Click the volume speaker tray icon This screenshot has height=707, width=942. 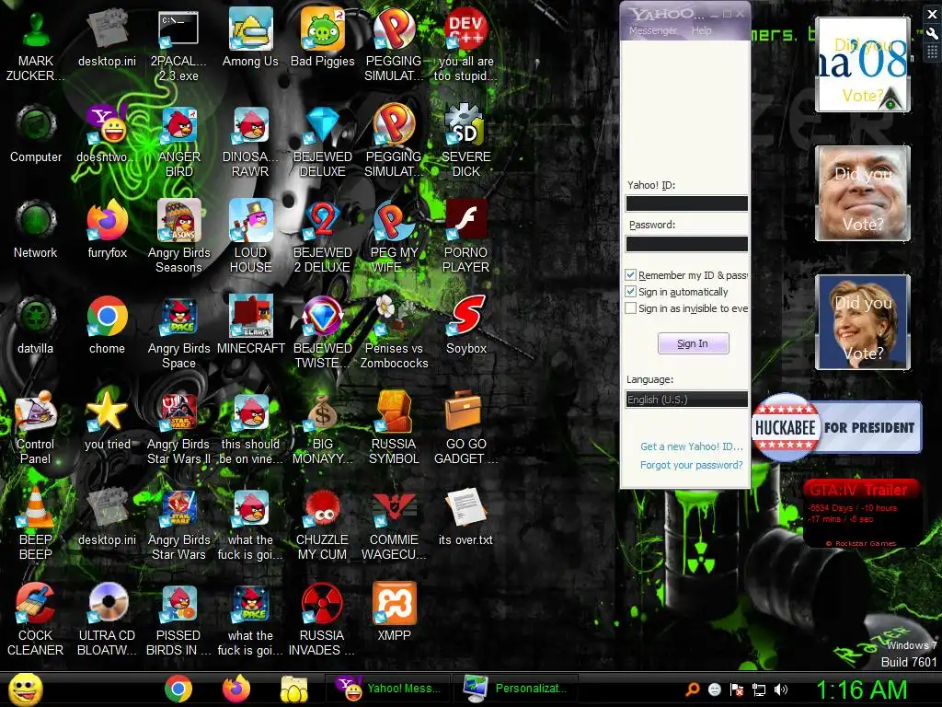pos(781,690)
